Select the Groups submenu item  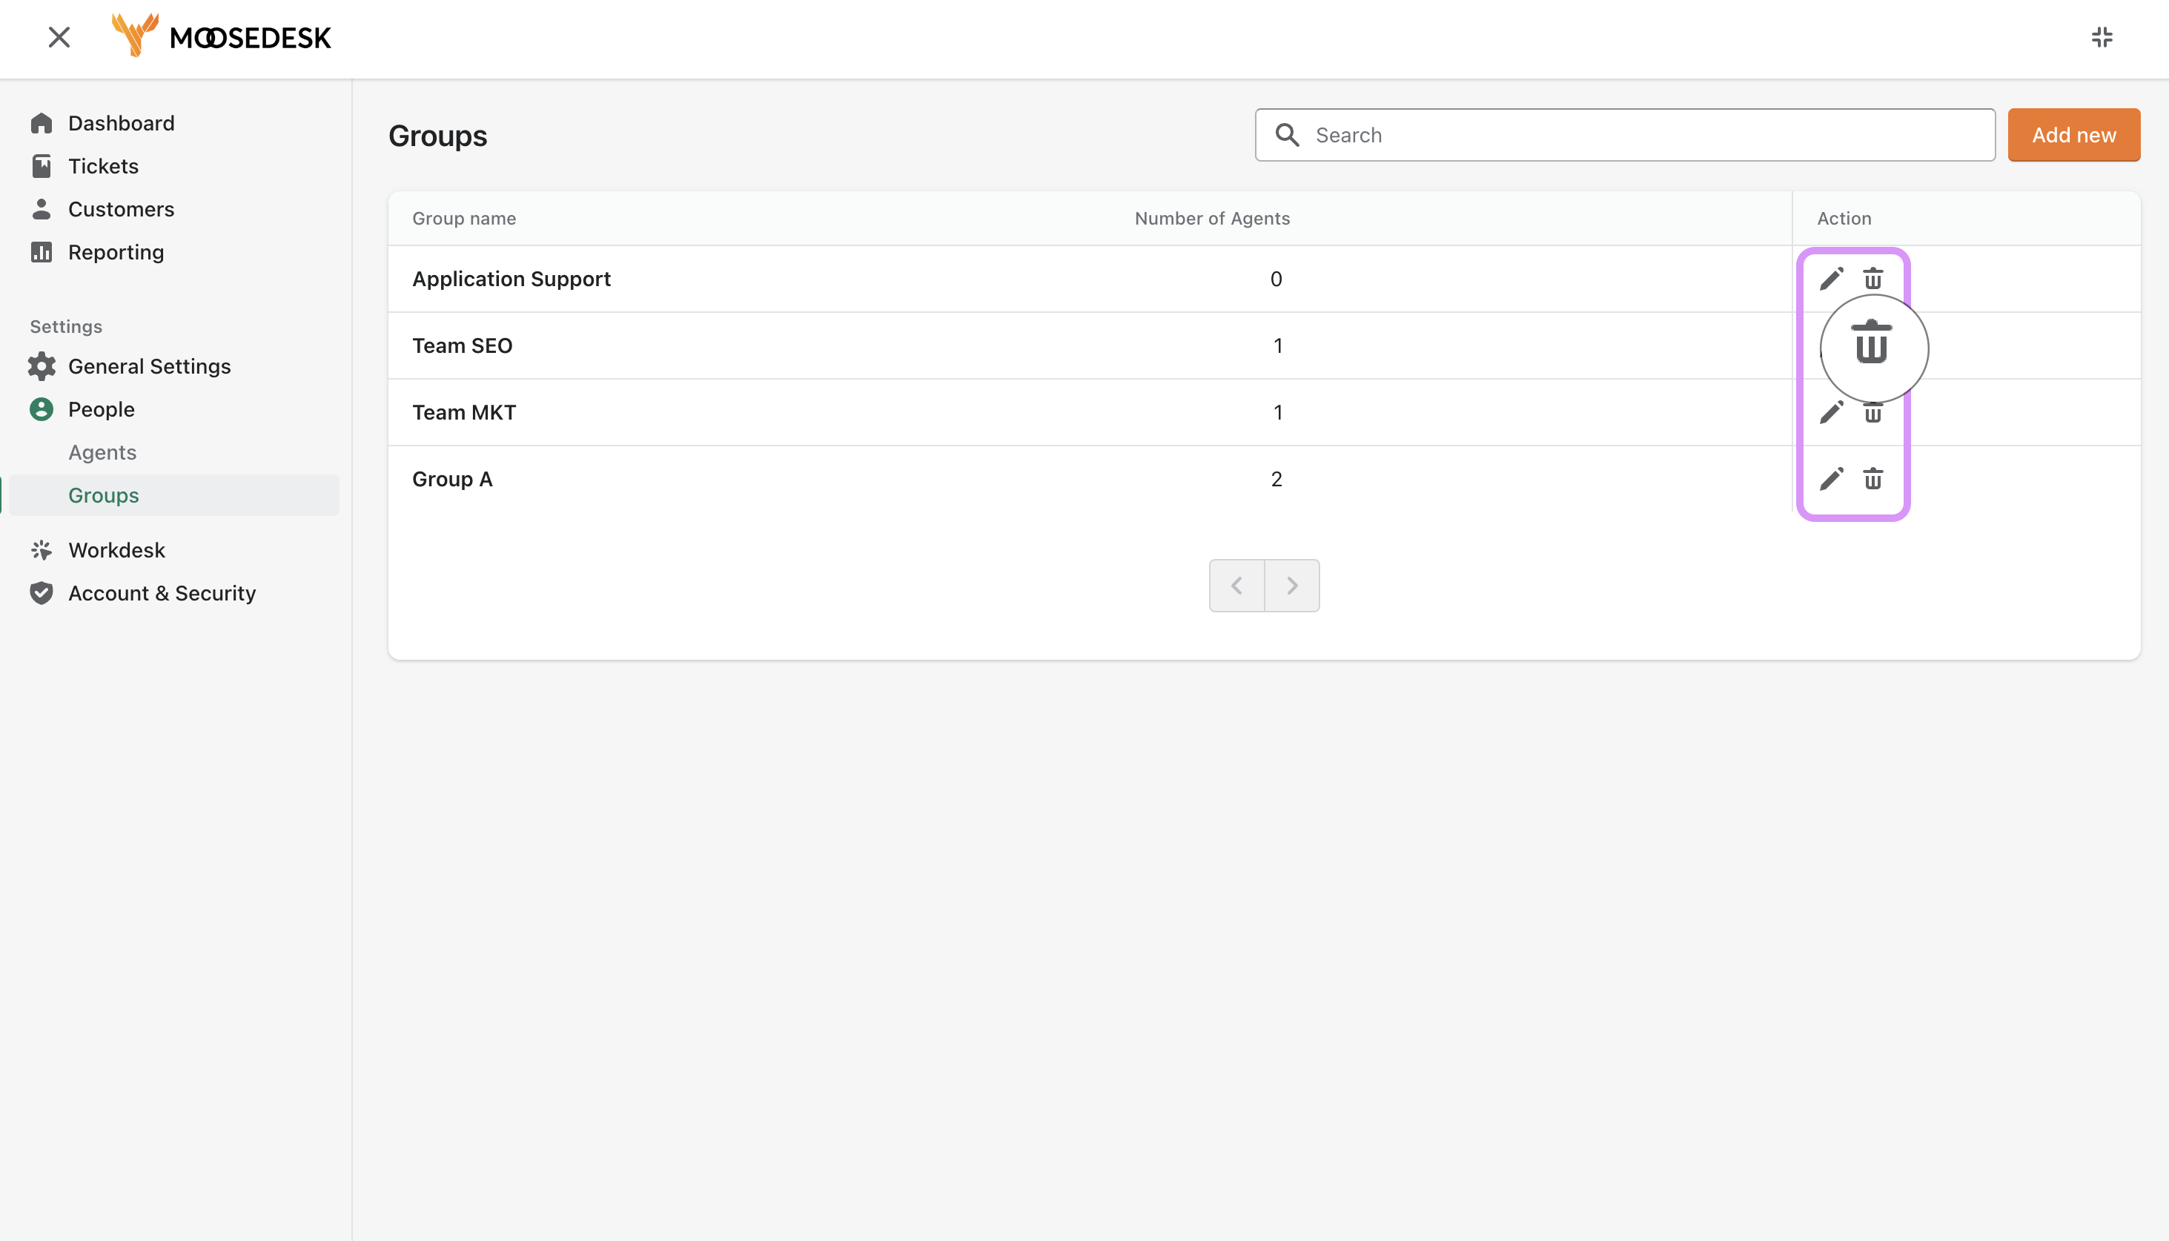coord(174,495)
